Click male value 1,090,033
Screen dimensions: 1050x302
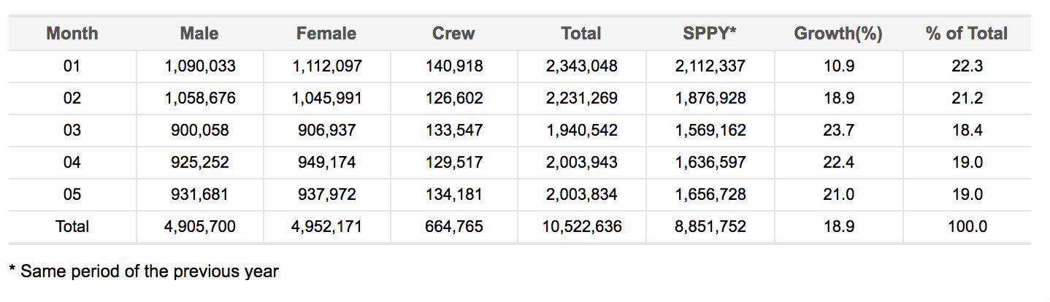point(200,66)
